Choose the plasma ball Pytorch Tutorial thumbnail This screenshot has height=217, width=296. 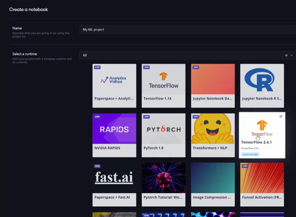pos(164,178)
